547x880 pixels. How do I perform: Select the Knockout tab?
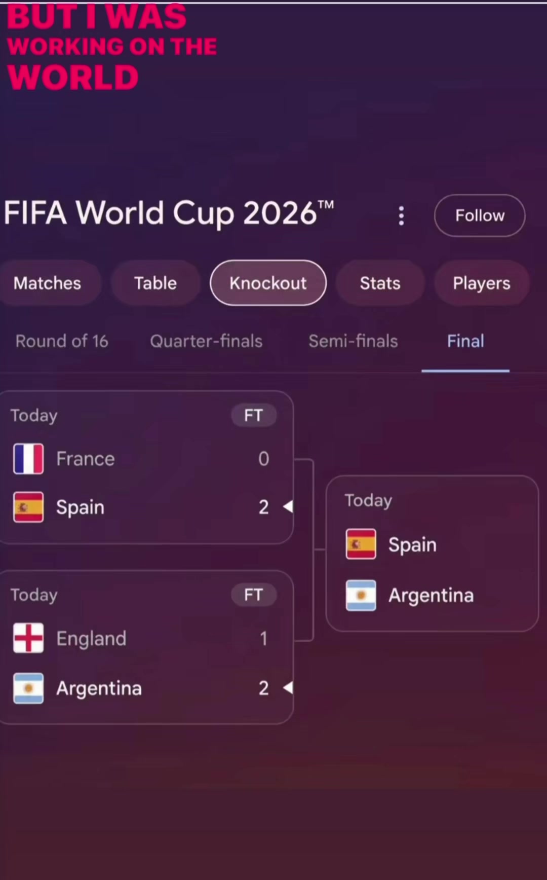tap(268, 283)
